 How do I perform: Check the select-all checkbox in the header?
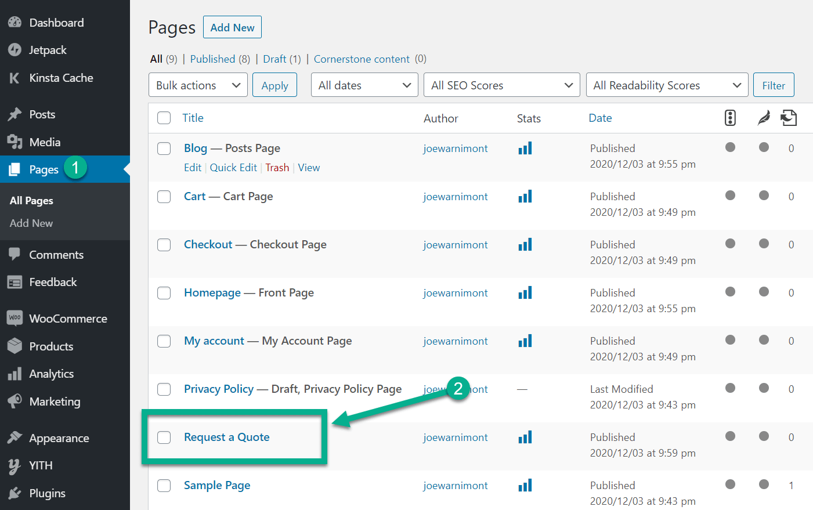pyautogui.click(x=164, y=117)
